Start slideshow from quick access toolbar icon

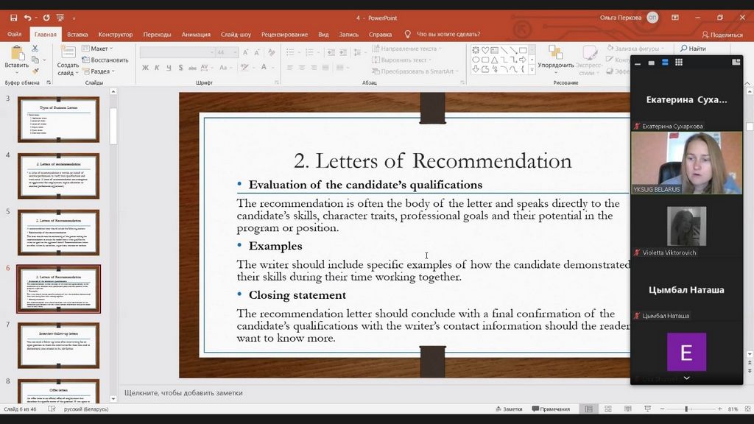coord(62,18)
